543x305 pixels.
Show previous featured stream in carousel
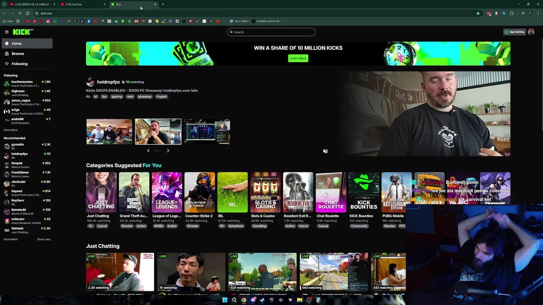148,150
